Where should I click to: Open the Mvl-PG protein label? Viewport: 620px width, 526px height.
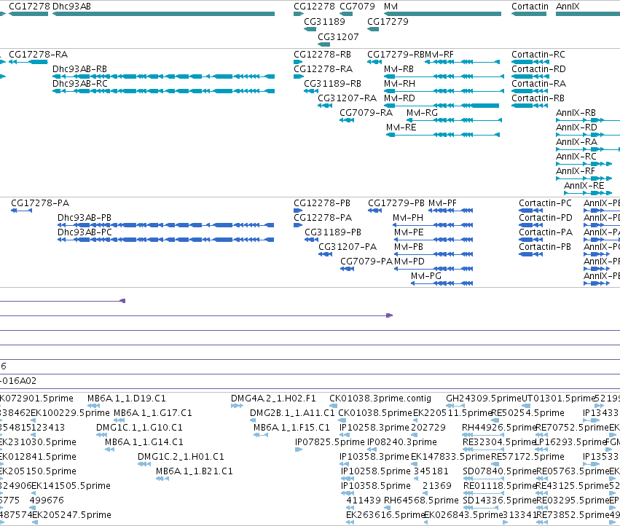[x=426, y=276]
